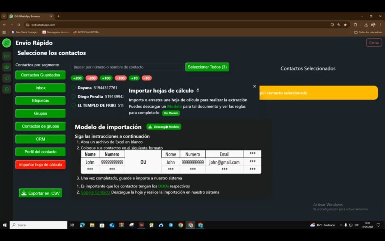Select EL TEMPLO DE FRIKI contact radio button
This screenshot has width=385, height=241.
[74, 105]
